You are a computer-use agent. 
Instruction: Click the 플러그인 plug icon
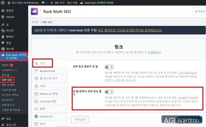point(3,125)
